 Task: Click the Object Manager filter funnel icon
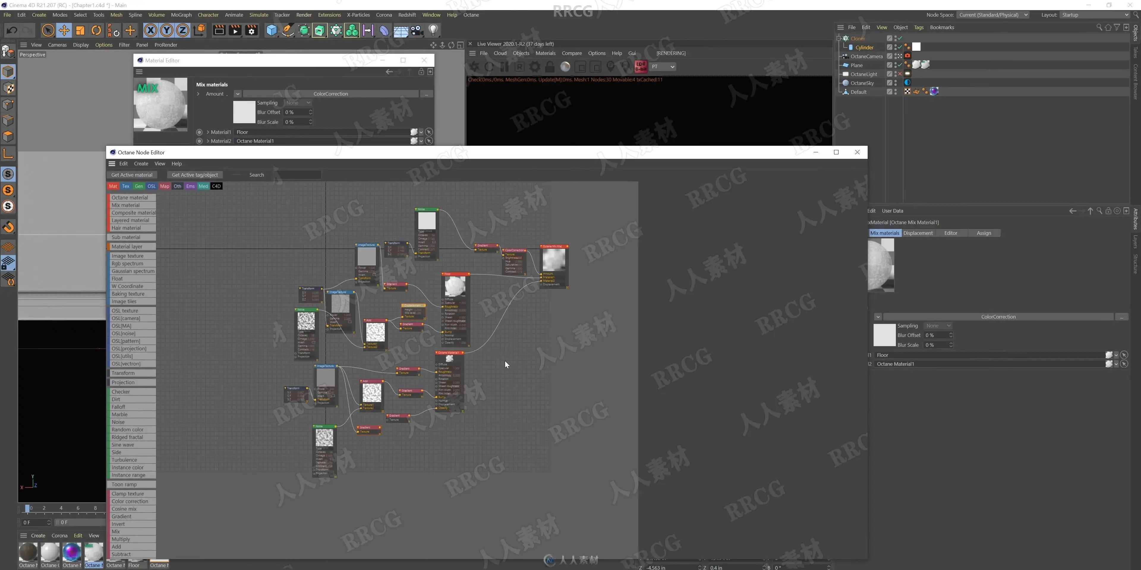pos(1117,27)
